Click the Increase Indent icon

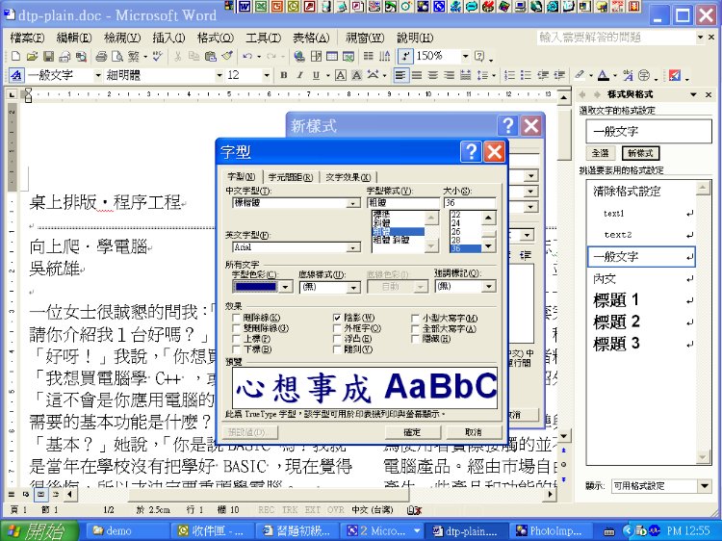(559, 75)
